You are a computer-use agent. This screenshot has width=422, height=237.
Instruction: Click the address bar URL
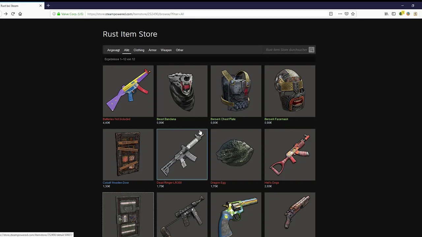pos(136,14)
